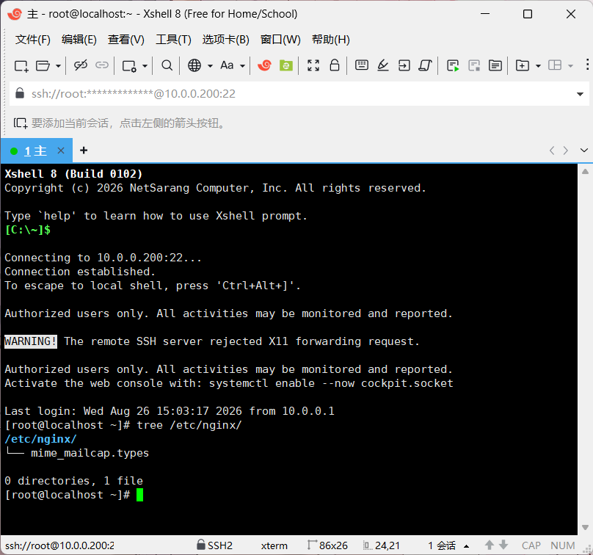Expand the folder-plus dropdown arrow
The width and height of the screenshot is (593, 555).
pyautogui.click(x=538, y=66)
